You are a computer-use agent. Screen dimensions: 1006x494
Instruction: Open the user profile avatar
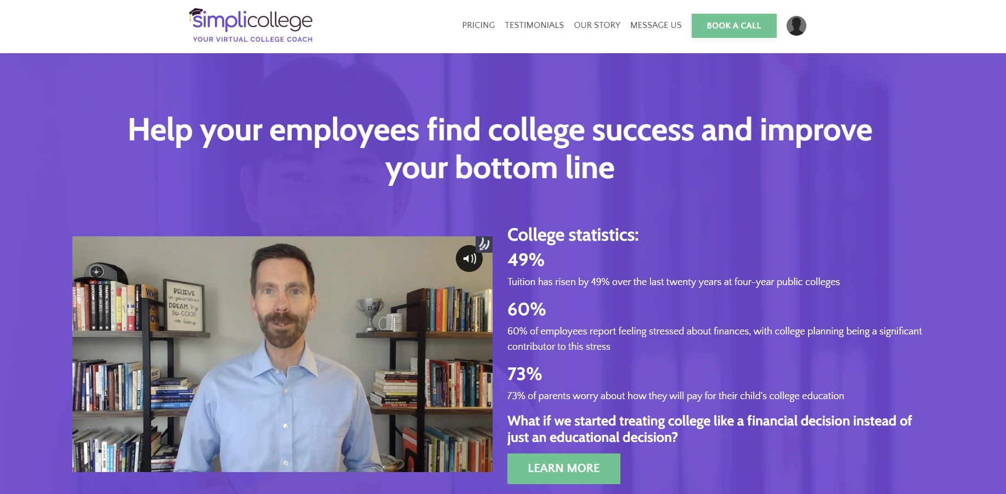pos(796,26)
